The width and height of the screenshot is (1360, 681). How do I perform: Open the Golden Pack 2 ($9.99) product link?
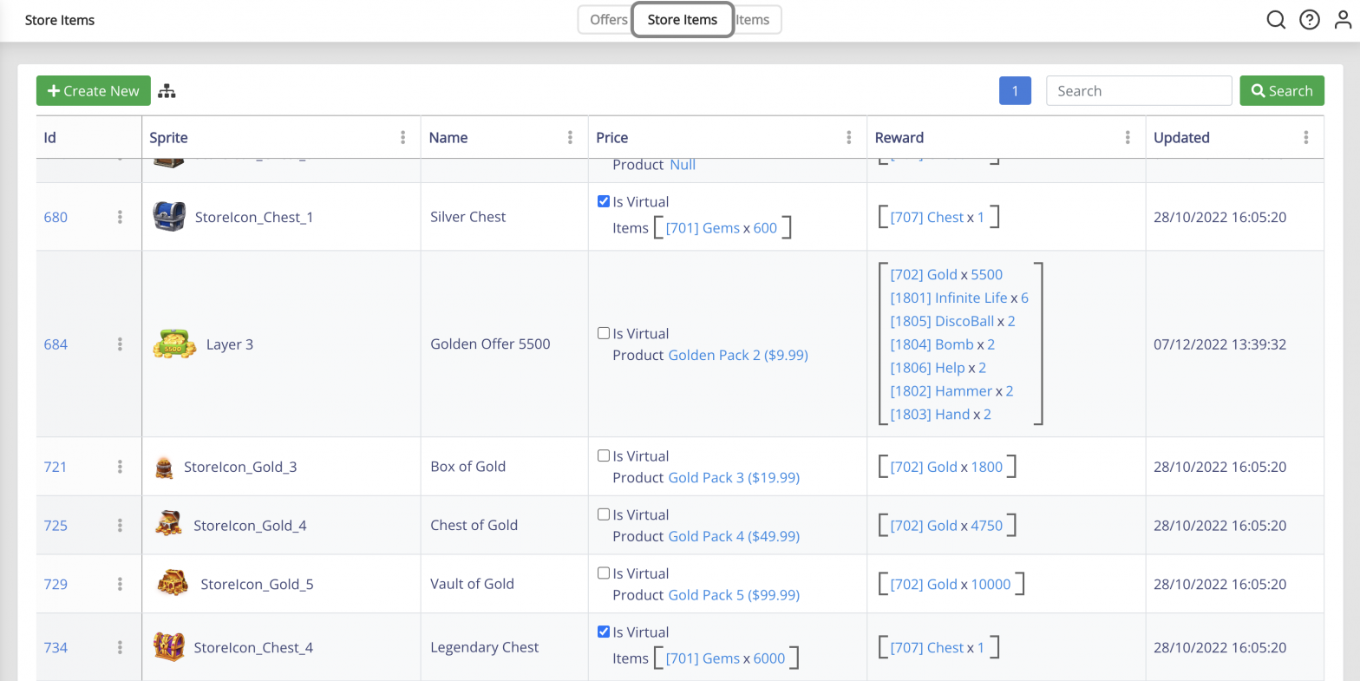pyautogui.click(x=738, y=355)
